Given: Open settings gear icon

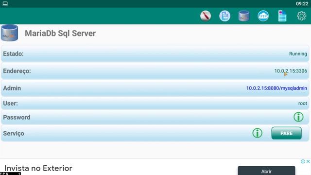Looking at the screenshot, I should coord(301,16).
